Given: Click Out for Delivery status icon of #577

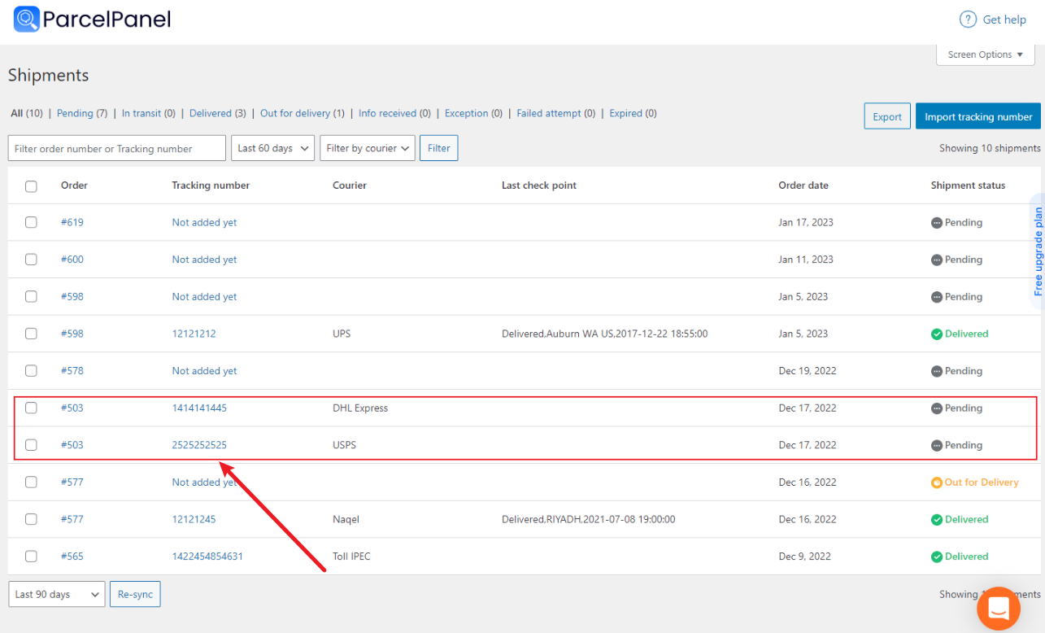Looking at the screenshot, I should (937, 482).
